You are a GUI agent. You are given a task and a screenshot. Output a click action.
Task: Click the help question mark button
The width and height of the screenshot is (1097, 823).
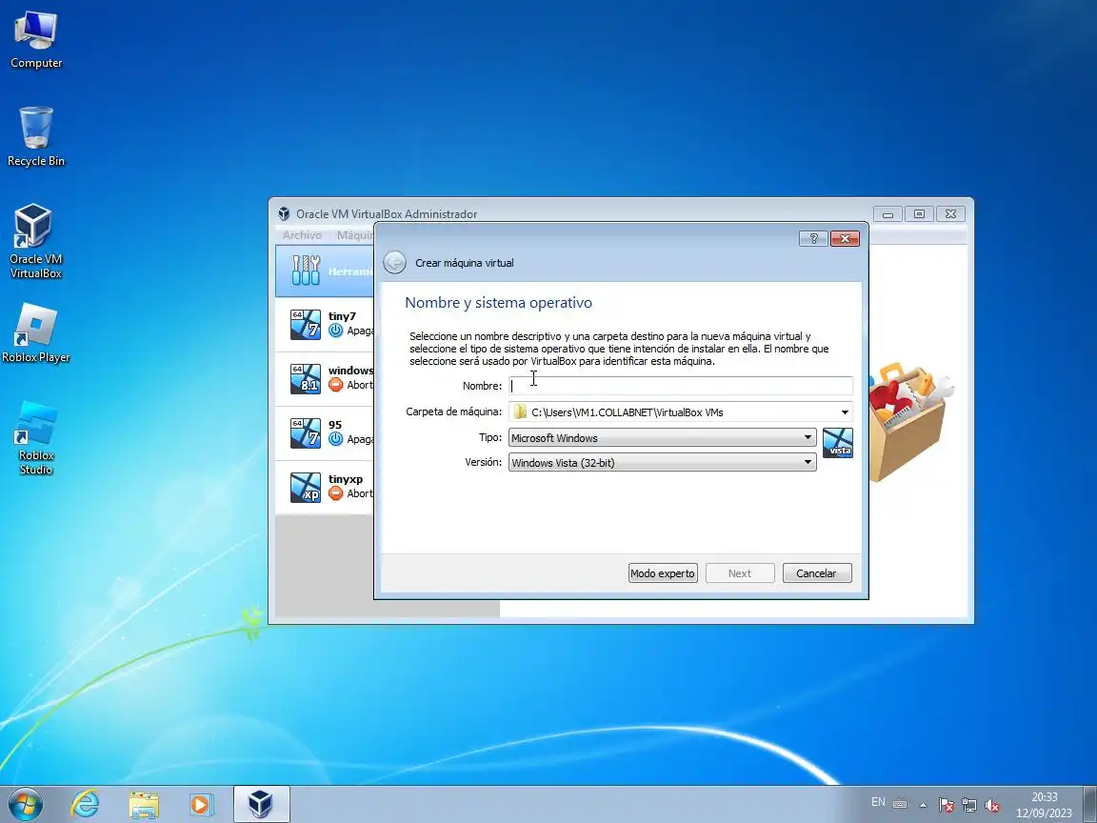[813, 239]
